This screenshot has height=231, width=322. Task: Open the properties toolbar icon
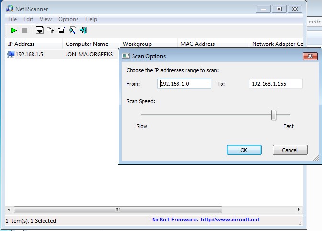61,31
